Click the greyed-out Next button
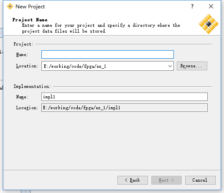This screenshot has width=224, height=193. 166,180
